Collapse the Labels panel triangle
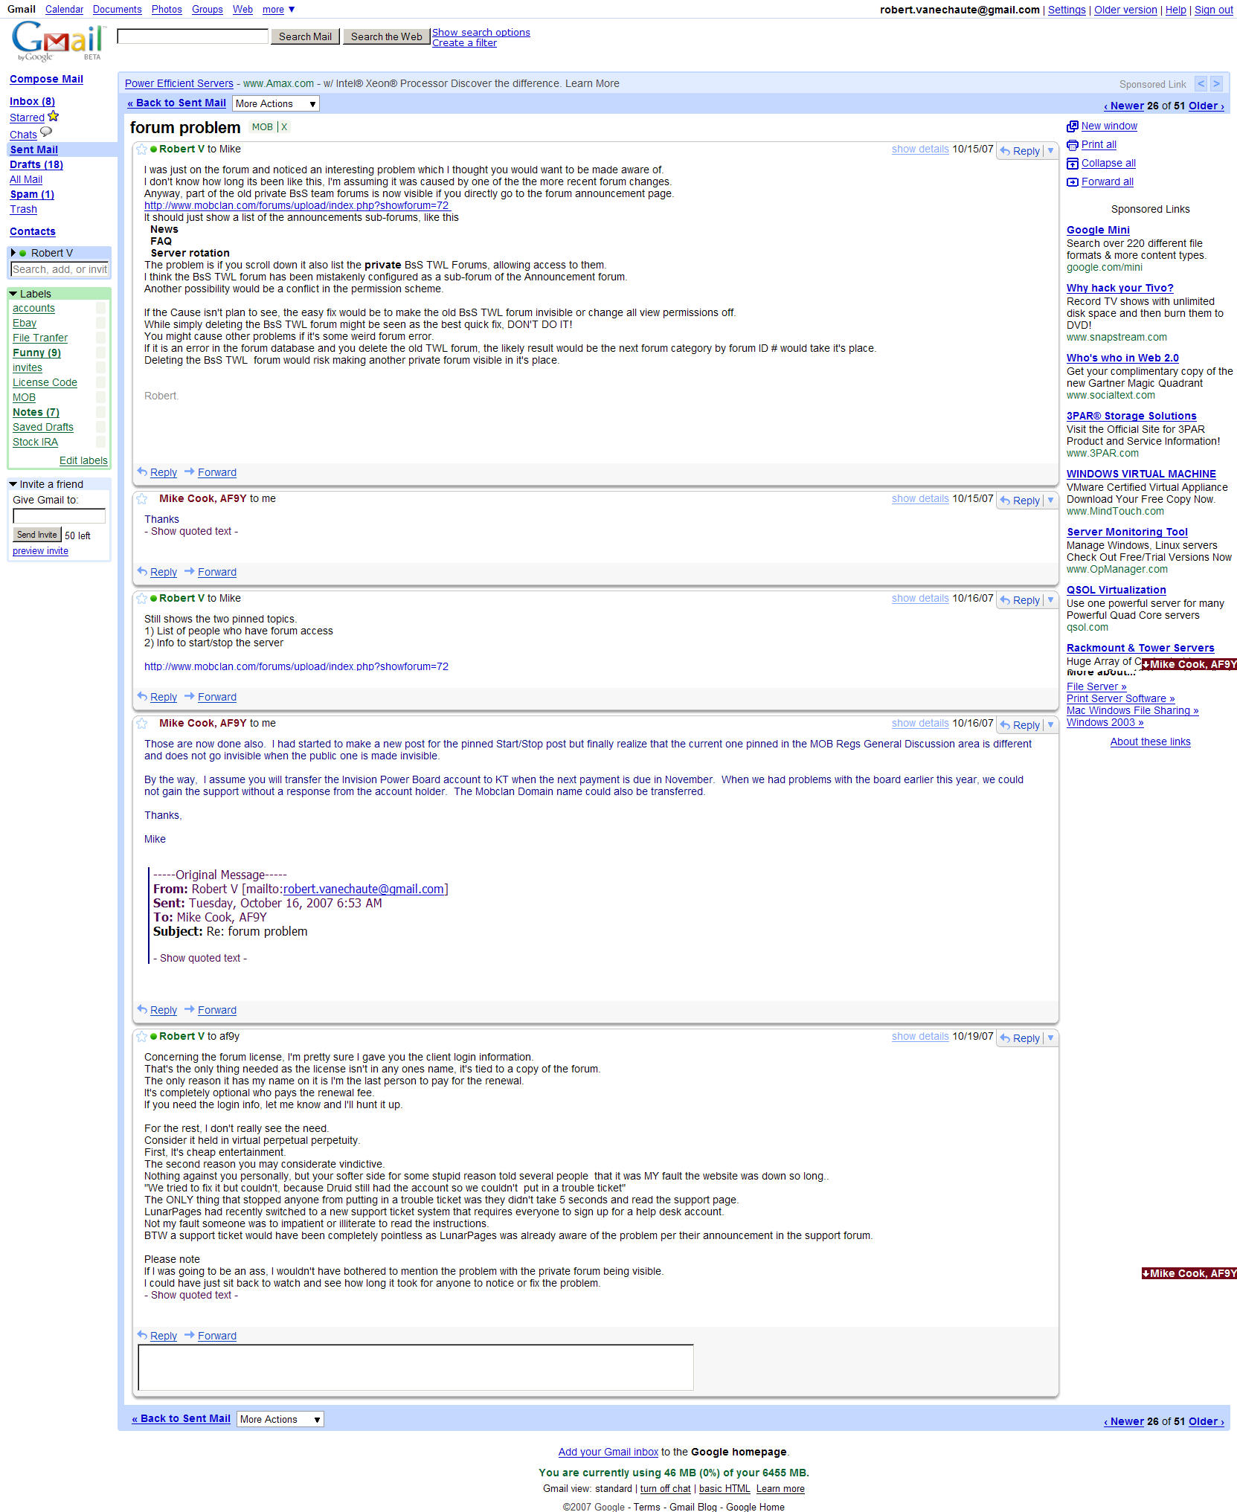 coord(13,294)
